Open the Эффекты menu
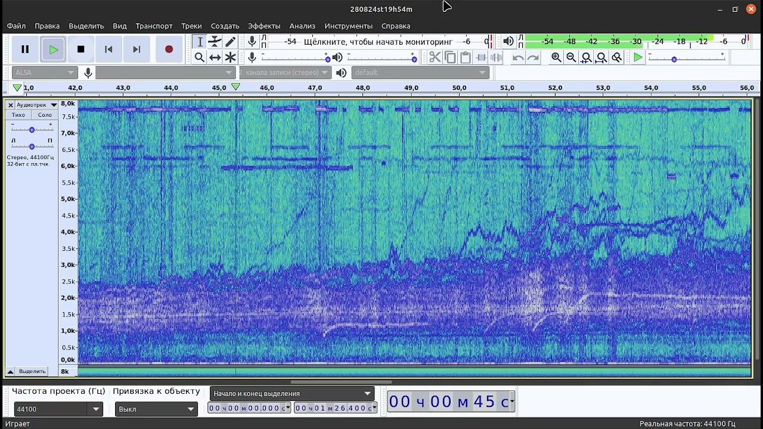The image size is (763, 429). pyautogui.click(x=263, y=26)
